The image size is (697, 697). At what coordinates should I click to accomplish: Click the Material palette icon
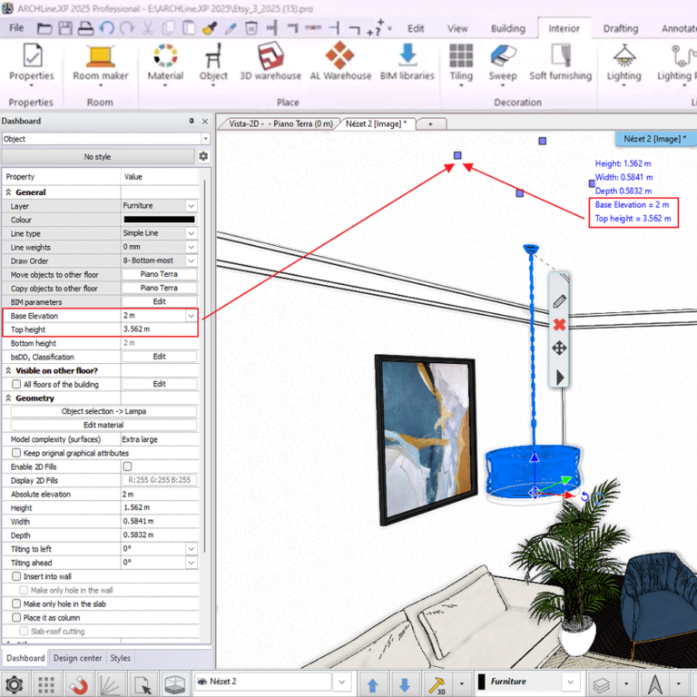[165, 57]
